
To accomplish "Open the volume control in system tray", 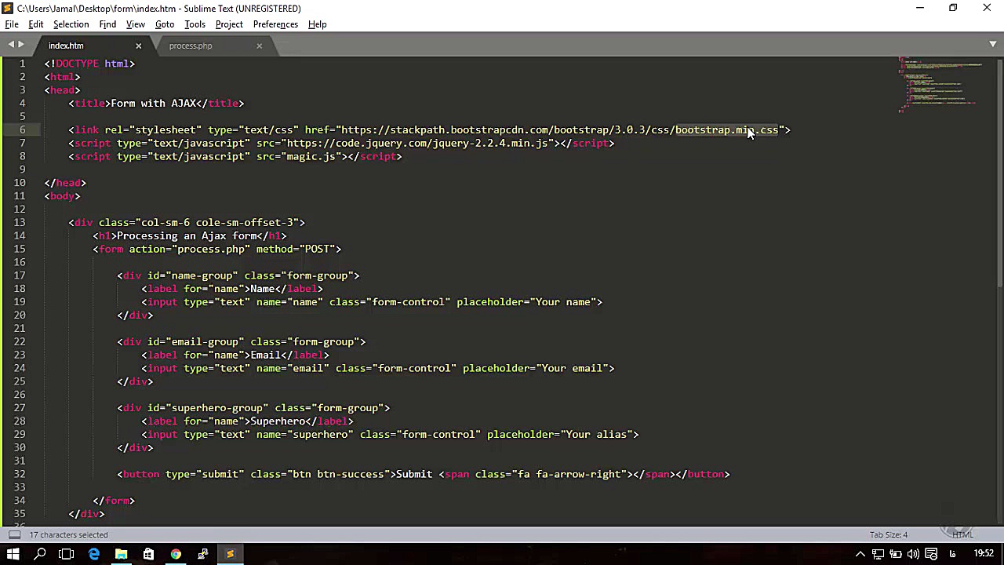I will pyautogui.click(x=913, y=554).
